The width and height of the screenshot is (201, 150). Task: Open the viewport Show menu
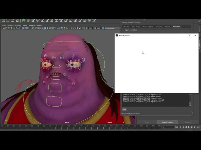coord(25,26)
